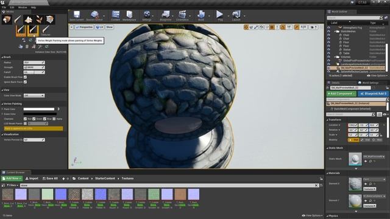This screenshot has width=390, height=219.
Task: Toggle the Red channel checkbox
Action: tap(25, 119)
